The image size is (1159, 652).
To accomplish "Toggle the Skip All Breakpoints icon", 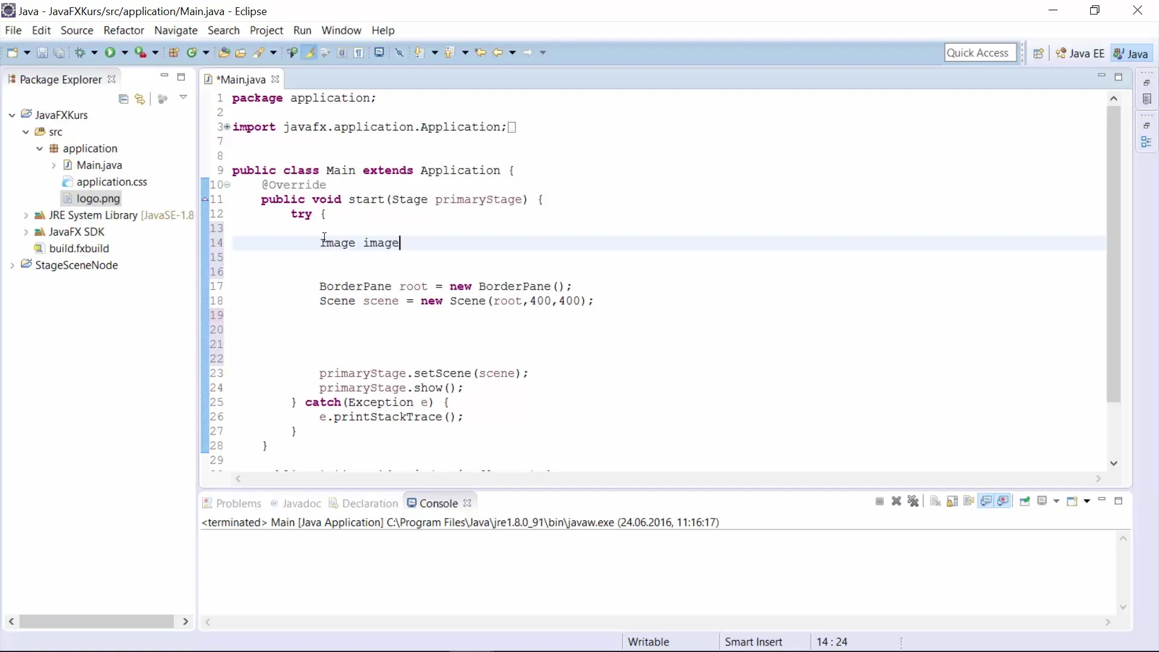I will (399, 53).
